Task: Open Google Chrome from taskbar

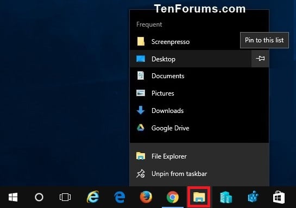Action: pos(172,197)
